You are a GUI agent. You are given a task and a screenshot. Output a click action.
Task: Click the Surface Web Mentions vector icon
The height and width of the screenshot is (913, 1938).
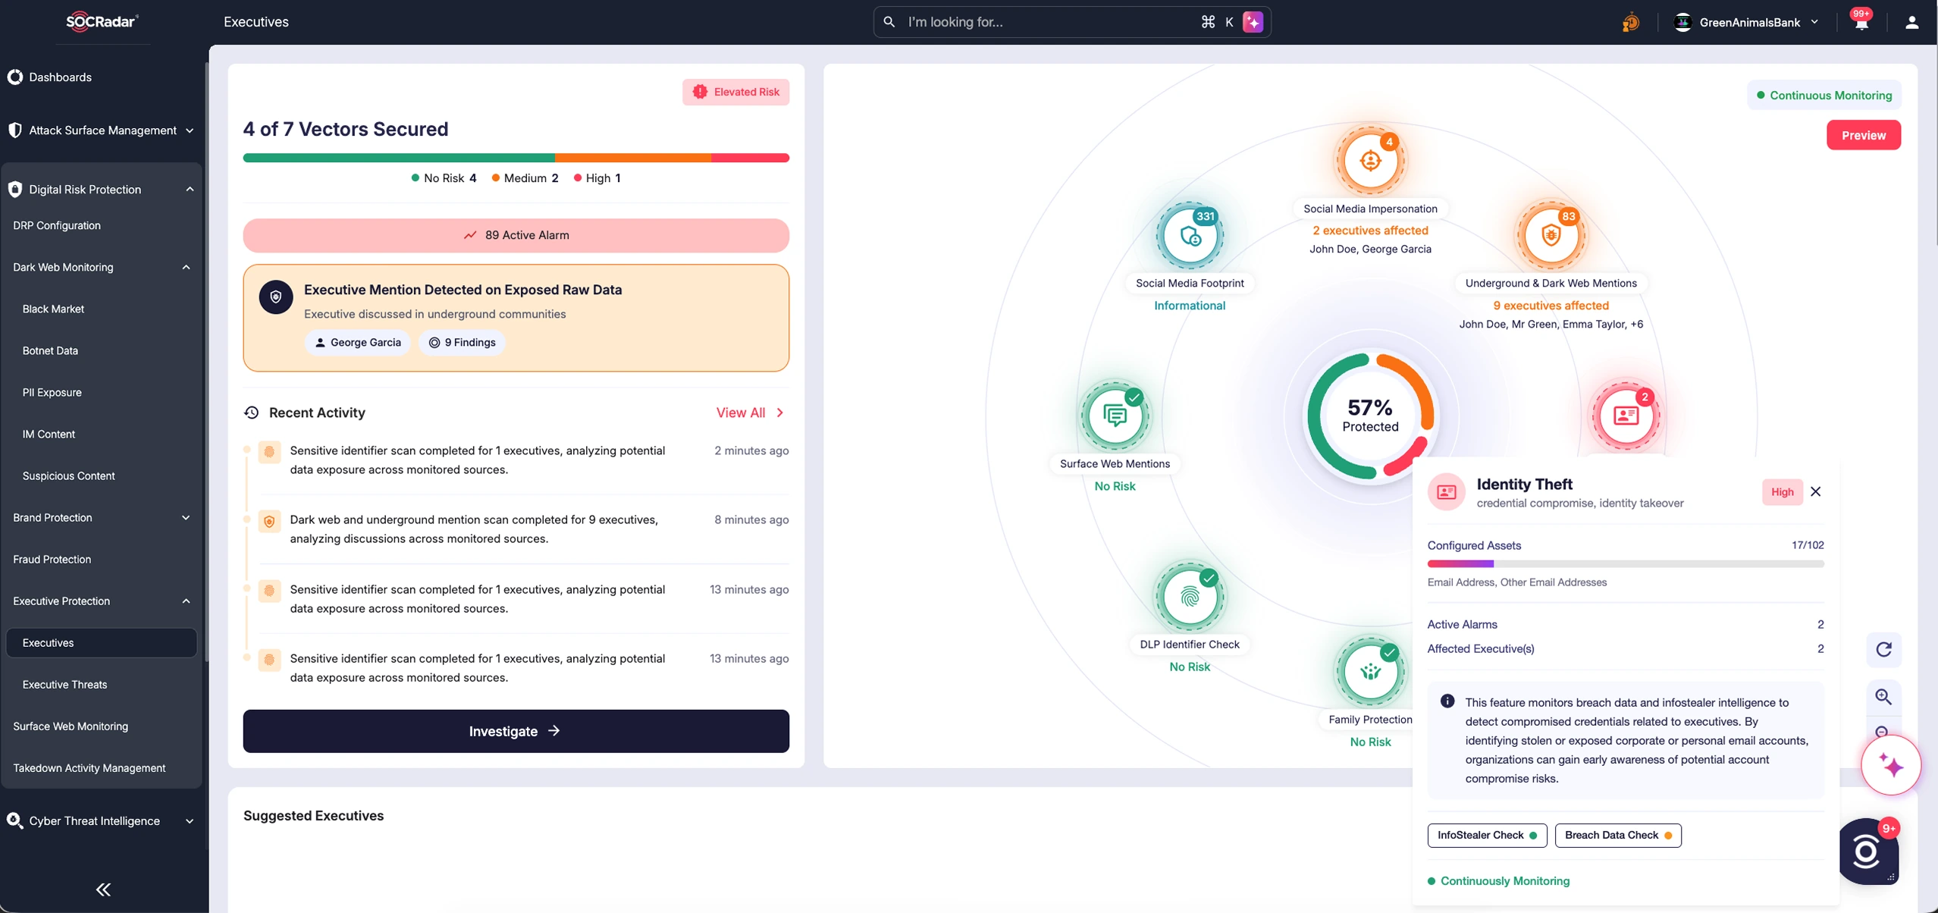(x=1115, y=416)
